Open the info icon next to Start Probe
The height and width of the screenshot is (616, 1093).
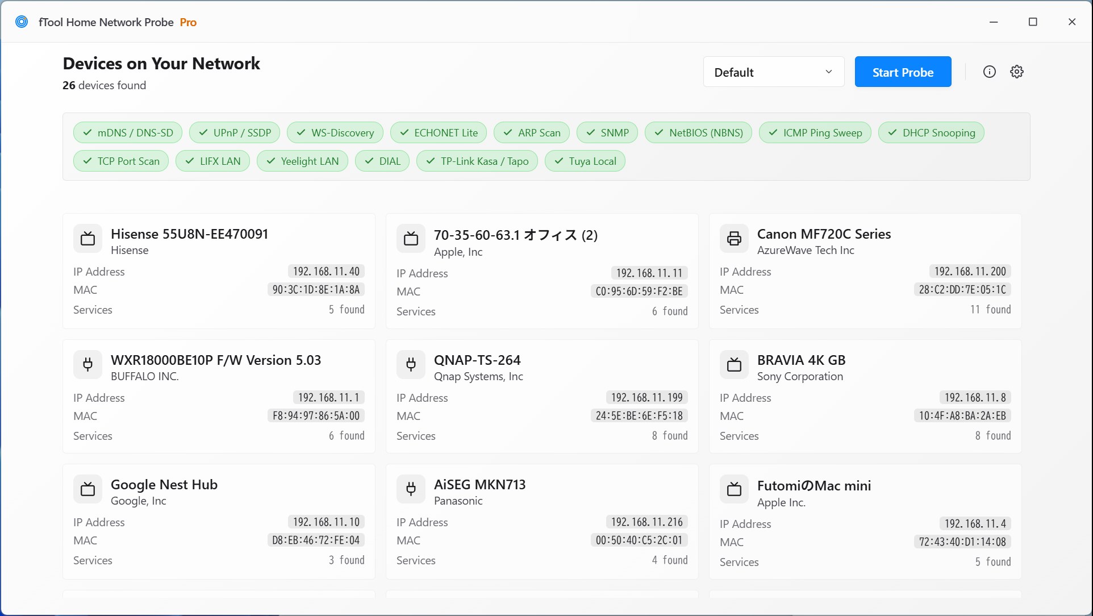[x=990, y=72]
